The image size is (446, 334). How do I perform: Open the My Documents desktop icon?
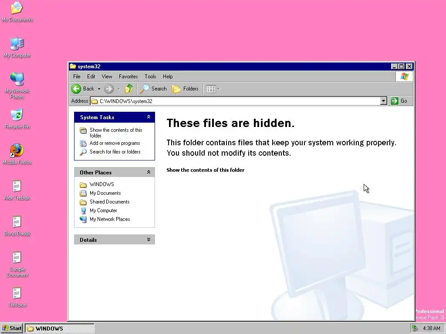tap(17, 12)
